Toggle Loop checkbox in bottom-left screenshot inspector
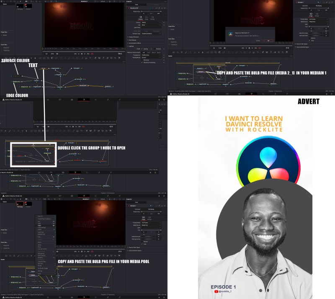This screenshot has height=299, width=335. (x=142, y=244)
